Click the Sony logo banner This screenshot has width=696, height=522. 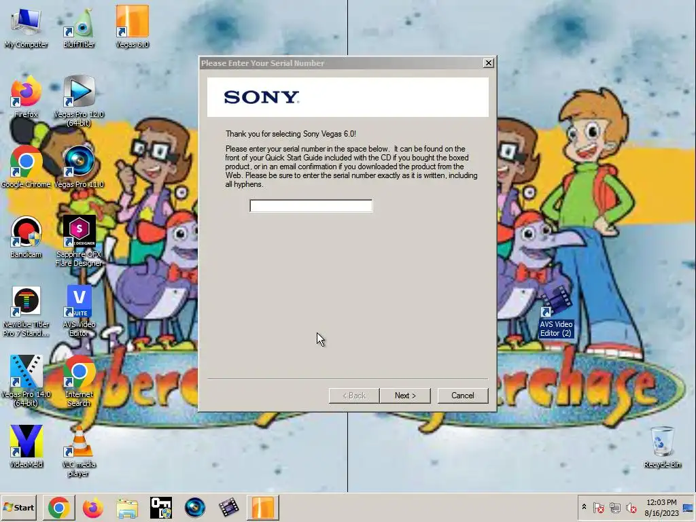[x=347, y=97]
